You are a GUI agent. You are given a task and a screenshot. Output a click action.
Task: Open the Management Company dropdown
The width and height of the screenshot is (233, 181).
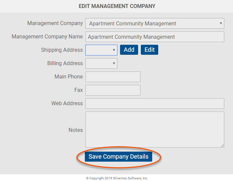155,23
